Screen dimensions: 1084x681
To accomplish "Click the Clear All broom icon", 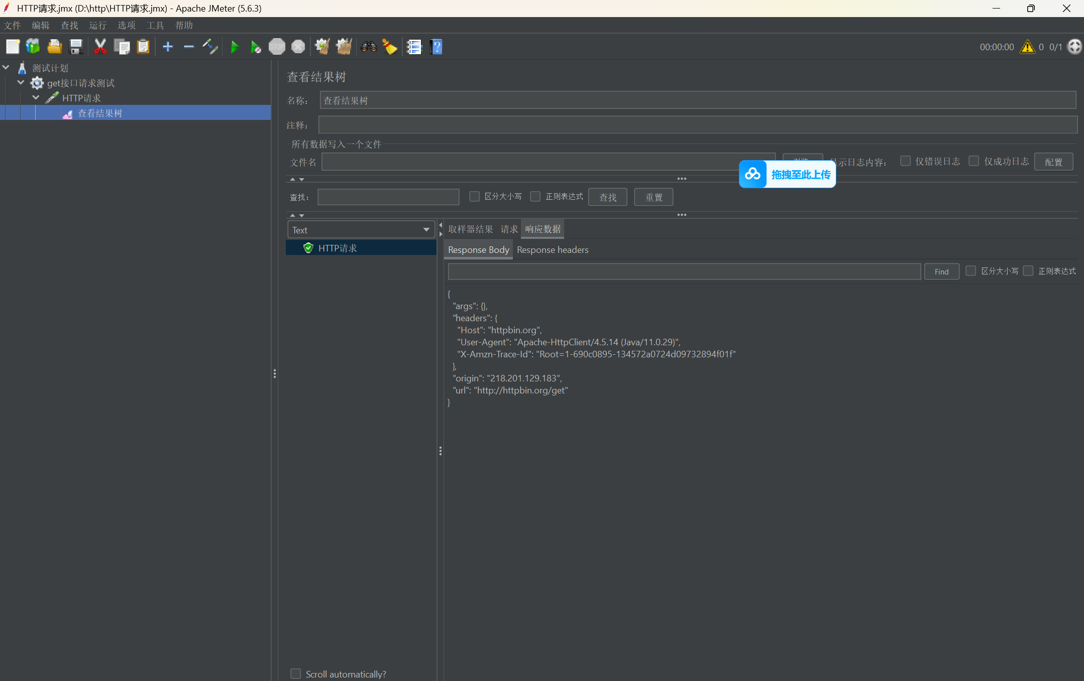I will point(344,47).
